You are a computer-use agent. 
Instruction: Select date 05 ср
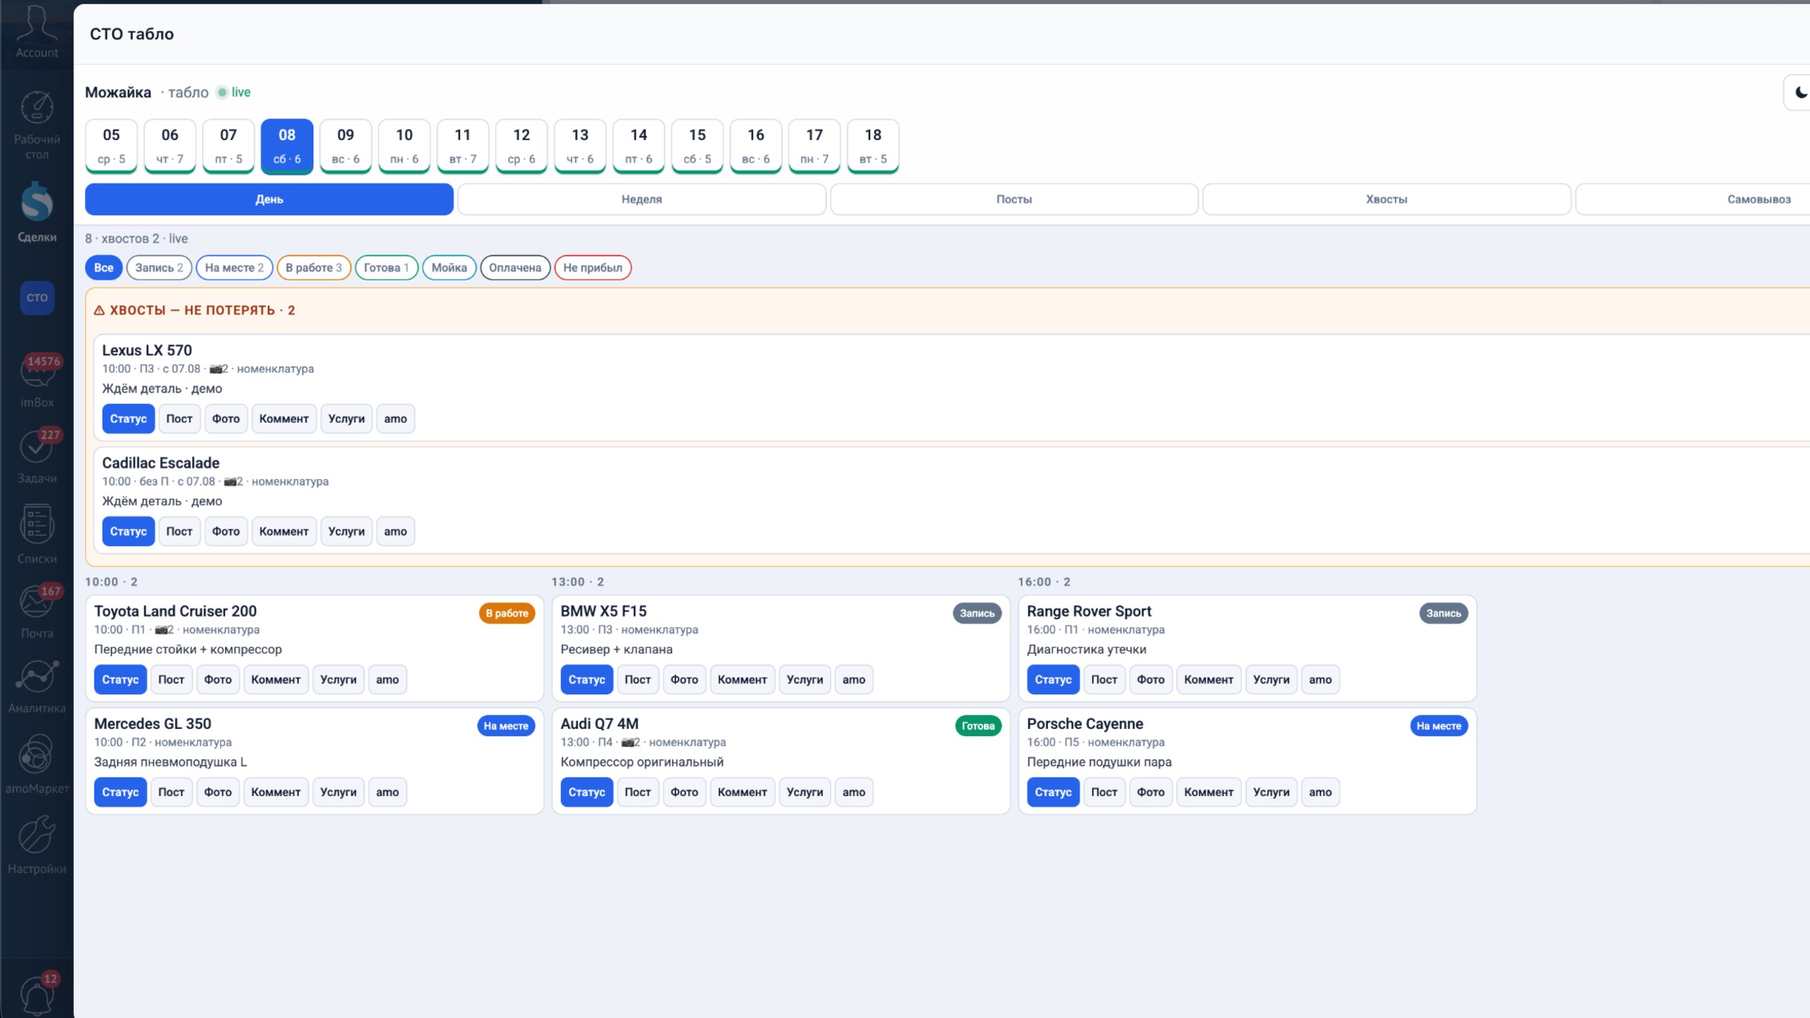click(111, 146)
